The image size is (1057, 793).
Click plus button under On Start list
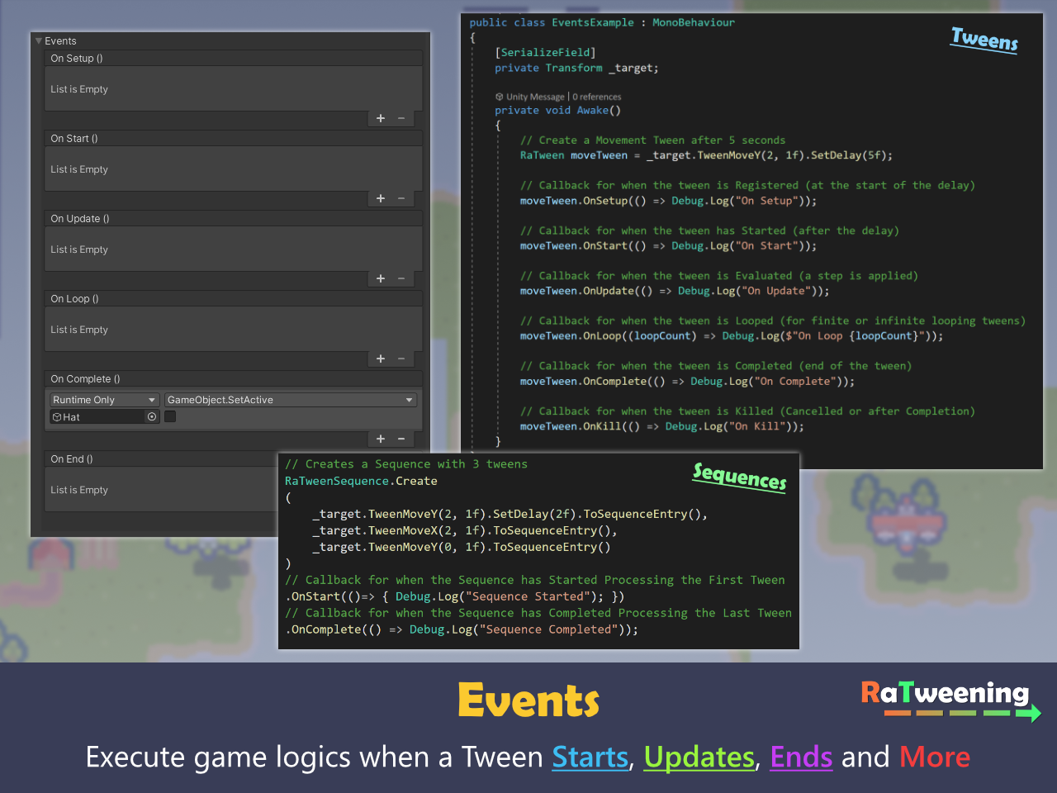tap(381, 198)
